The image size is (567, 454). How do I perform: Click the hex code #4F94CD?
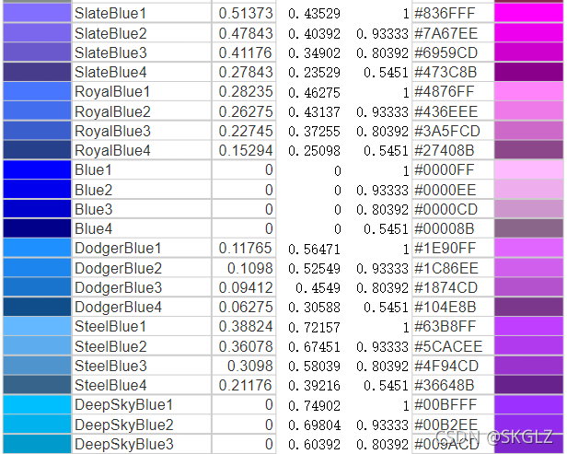click(446, 367)
